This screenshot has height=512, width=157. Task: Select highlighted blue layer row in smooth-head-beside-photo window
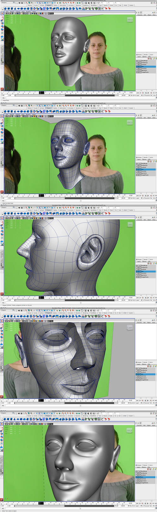(146, 67)
